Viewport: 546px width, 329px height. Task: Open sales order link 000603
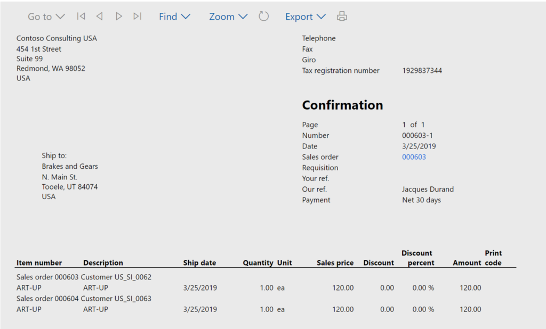point(414,157)
